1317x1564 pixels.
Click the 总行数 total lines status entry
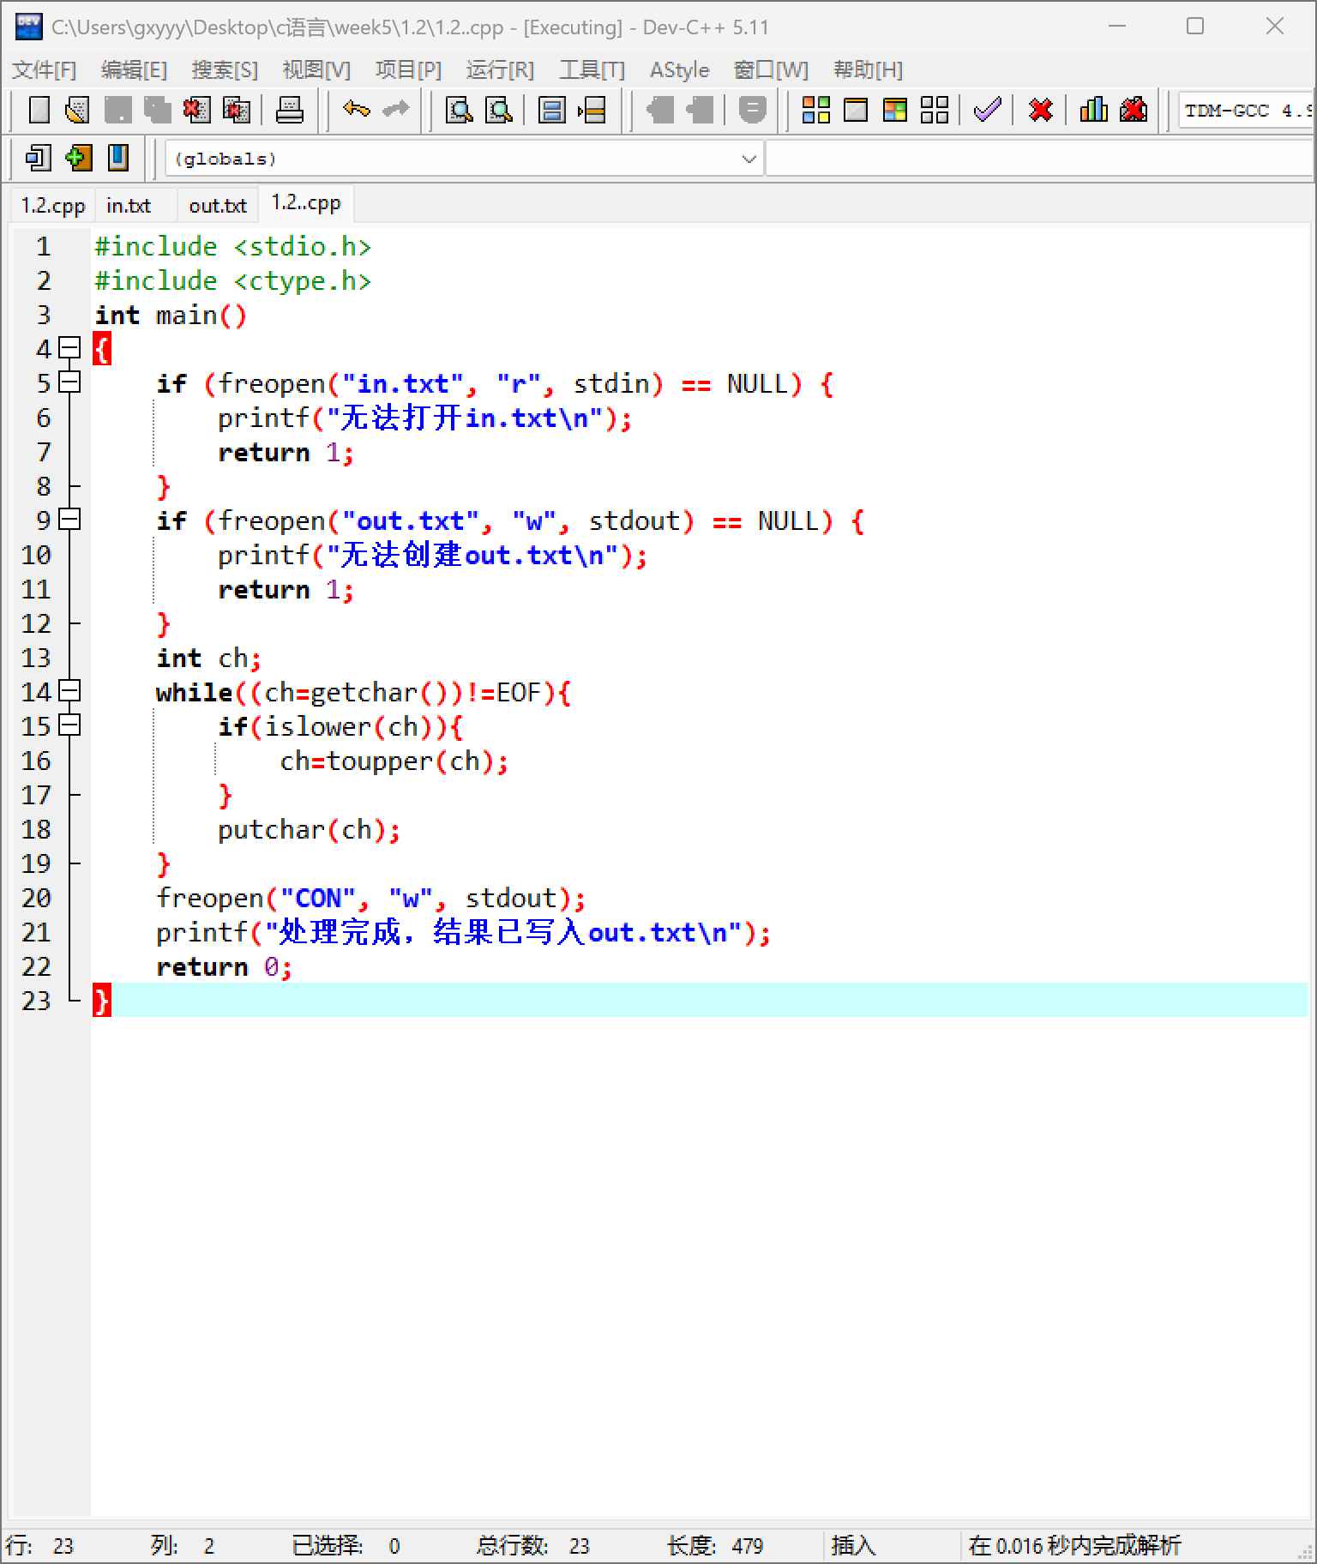click(532, 1545)
